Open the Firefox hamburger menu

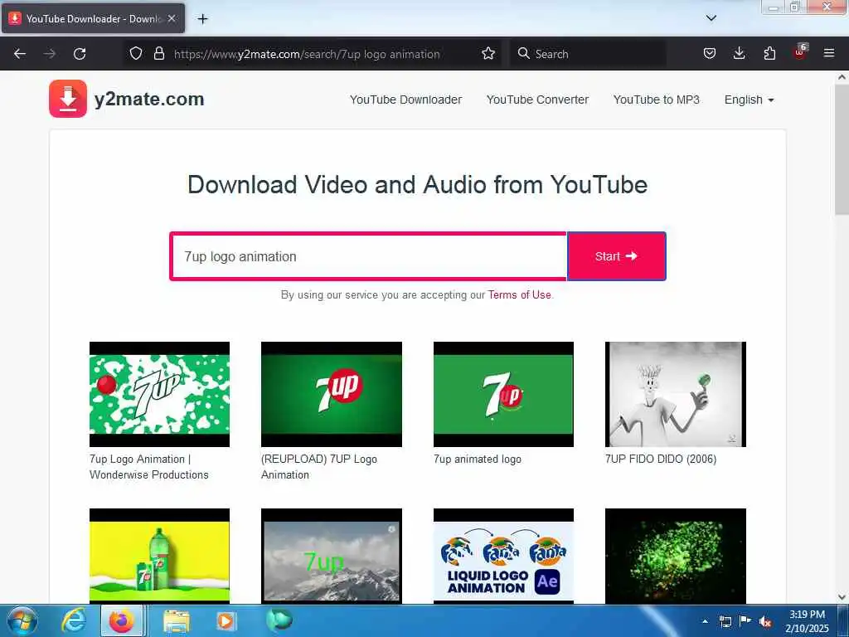click(829, 54)
